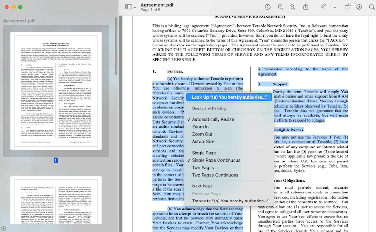Click the Zoom Out magnifier icon

[280, 7]
